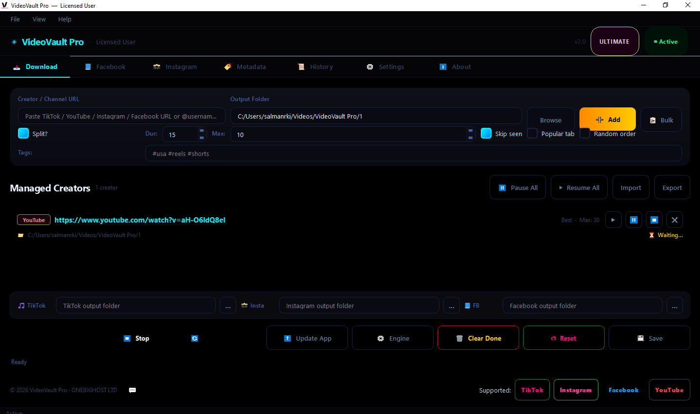
Task: Toggle the Split? checkbox
Action: (23, 133)
